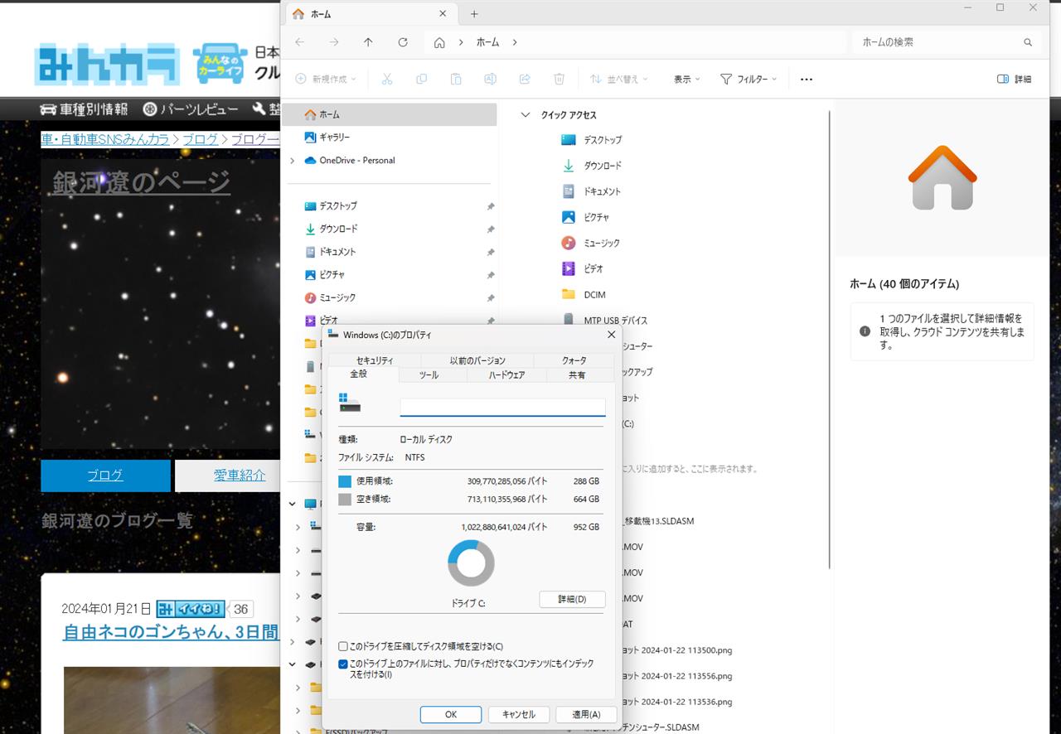Click the Copy icon in Explorer toolbar
The width and height of the screenshot is (1061, 734).
[x=421, y=79]
